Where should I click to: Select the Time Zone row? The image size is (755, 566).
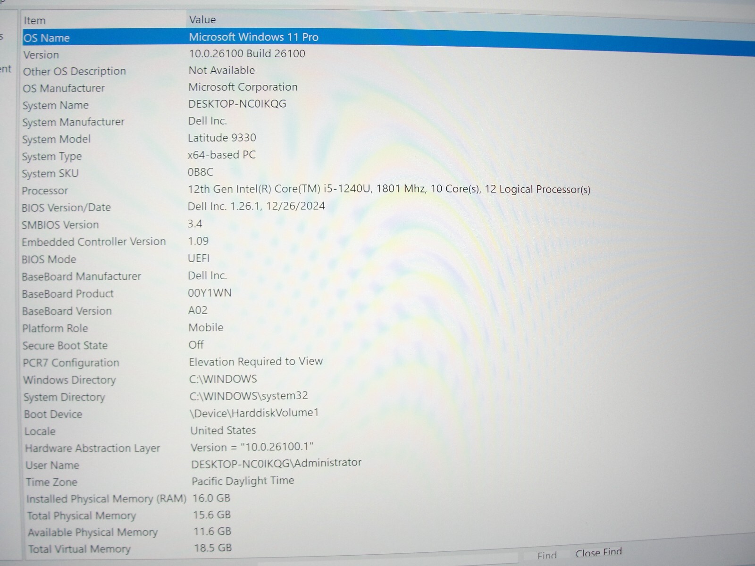click(x=51, y=483)
